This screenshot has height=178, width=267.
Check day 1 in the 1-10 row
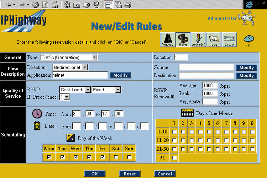(174, 132)
